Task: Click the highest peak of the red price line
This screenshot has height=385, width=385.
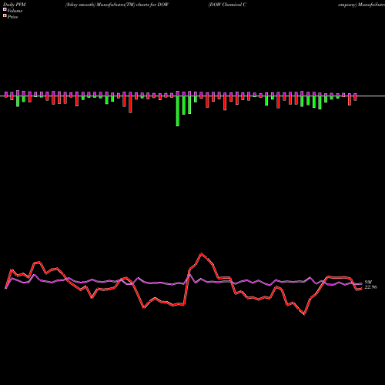Action: point(202,254)
